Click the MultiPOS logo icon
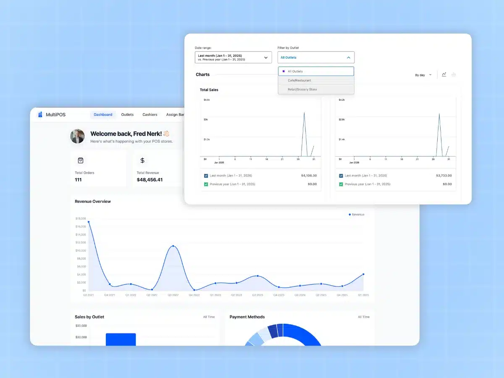 [40, 114]
